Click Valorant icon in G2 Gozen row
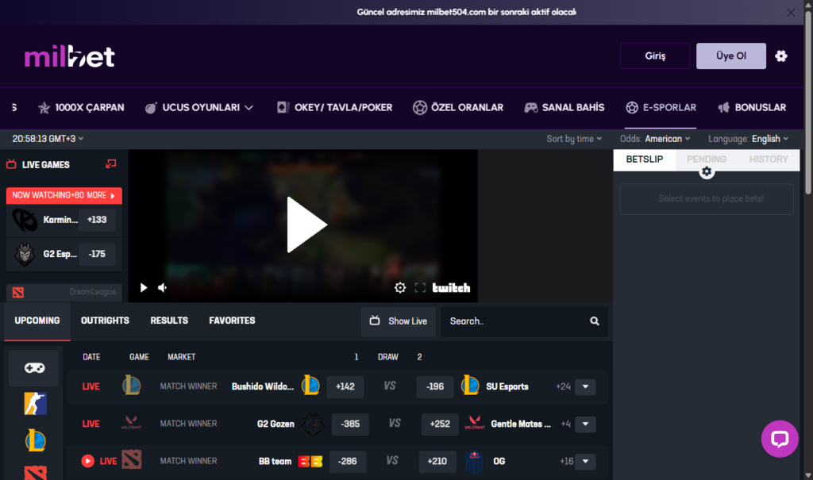 tap(131, 423)
